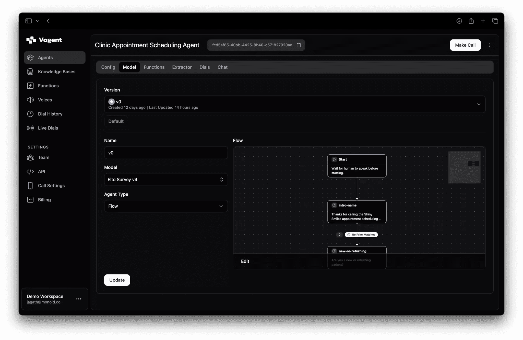Open the Chat tab
Screen dimensions: 523x340
pyautogui.click(x=222, y=67)
